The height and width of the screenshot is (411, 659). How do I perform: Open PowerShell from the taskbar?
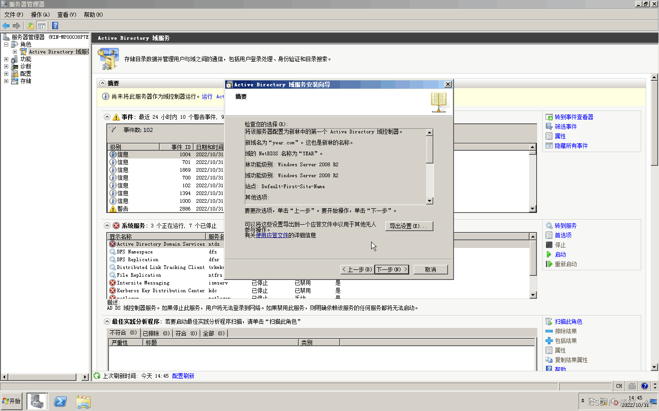click(x=60, y=401)
